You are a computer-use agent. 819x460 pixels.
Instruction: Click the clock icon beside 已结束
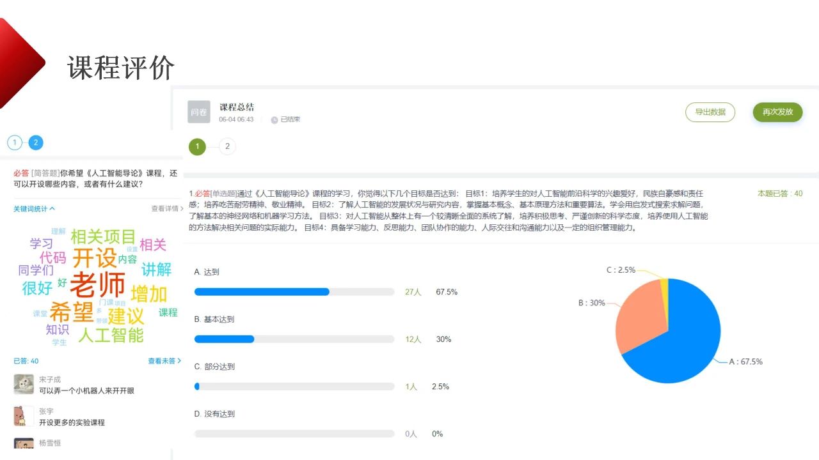pyautogui.click(x=274, y=119)
